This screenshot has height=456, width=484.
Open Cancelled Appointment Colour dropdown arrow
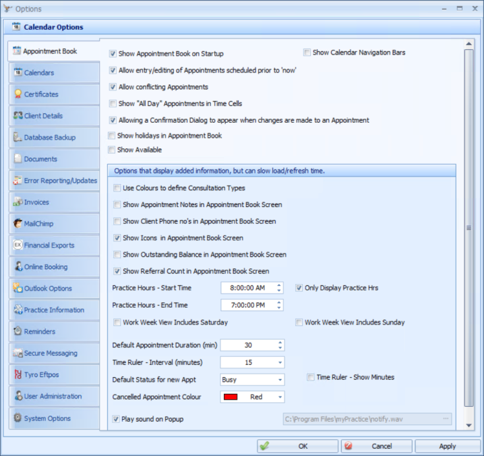click(x=280, y=397)
